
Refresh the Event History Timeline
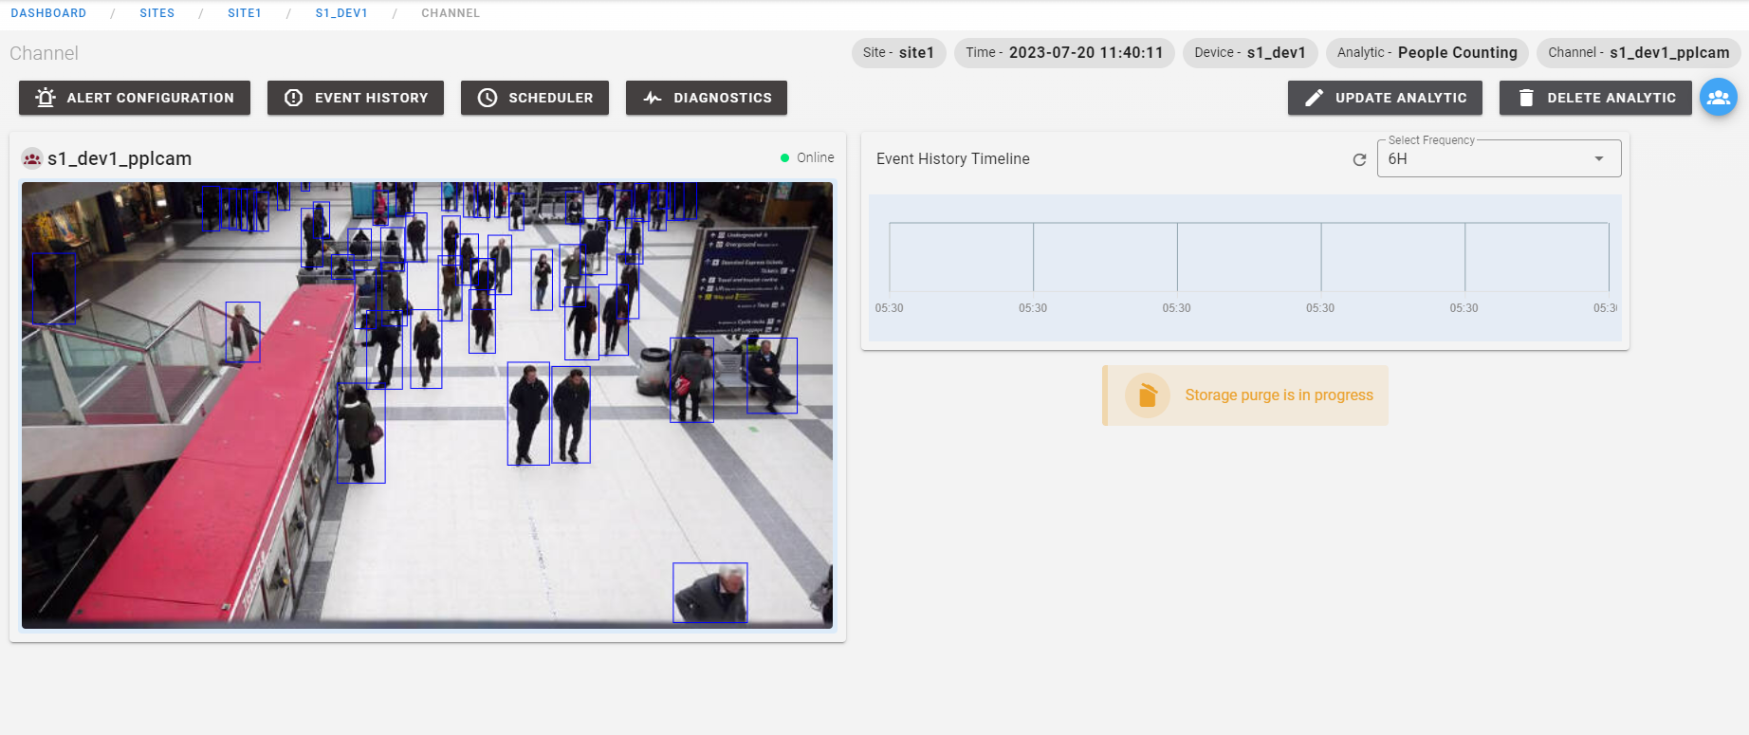[x=1359, y=159]
